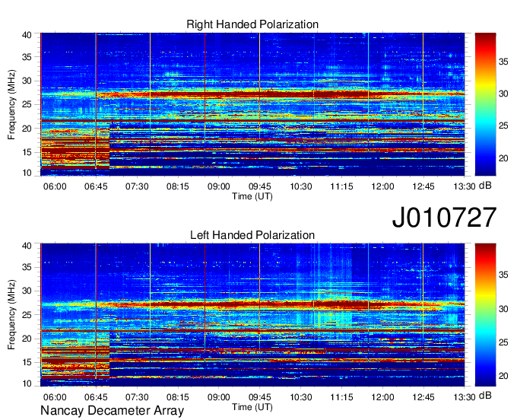Screen dimensions: 517x420
Task: Click the dB unit label beside bottom plot
Action: [485, 395]
